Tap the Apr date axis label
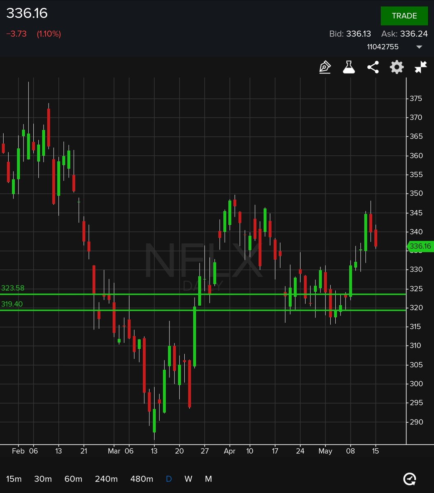 tap(230, 451)
